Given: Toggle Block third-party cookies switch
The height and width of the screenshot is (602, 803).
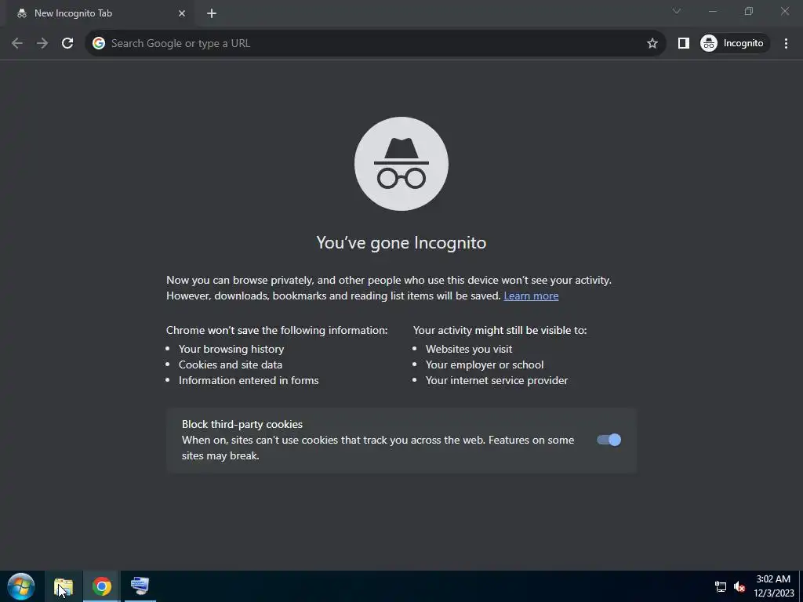Looking at the screenshot, I should pyautogui.click(x=609, y=440).
